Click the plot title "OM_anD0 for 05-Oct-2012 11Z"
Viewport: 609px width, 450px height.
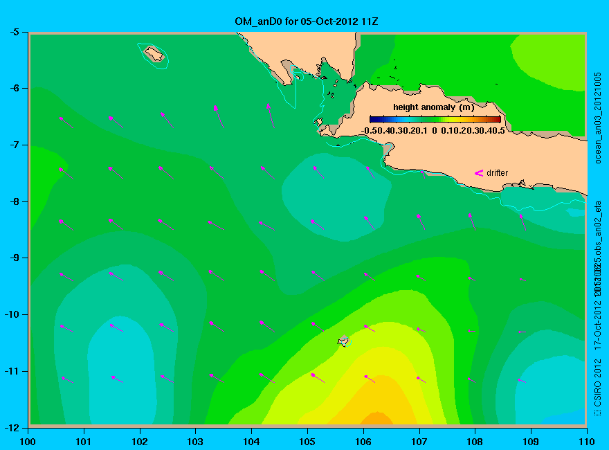click(x=306, y=21)
